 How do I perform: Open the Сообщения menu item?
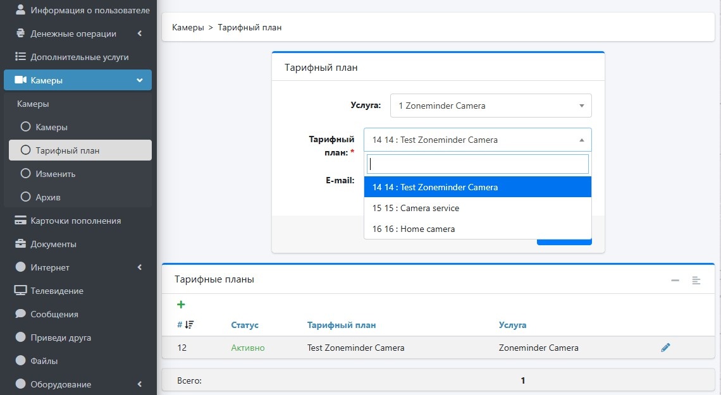[78, 313]
